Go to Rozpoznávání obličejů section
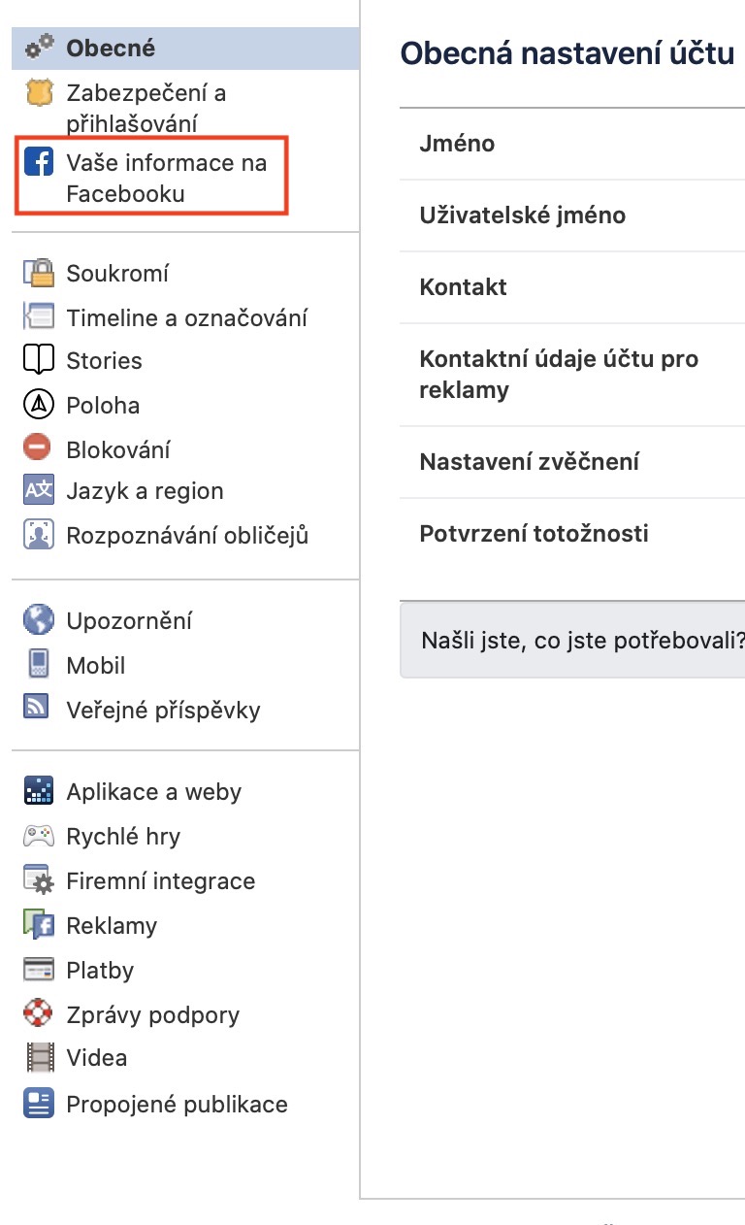Viewport: 745px width, 1225px height. coord(186,535)
